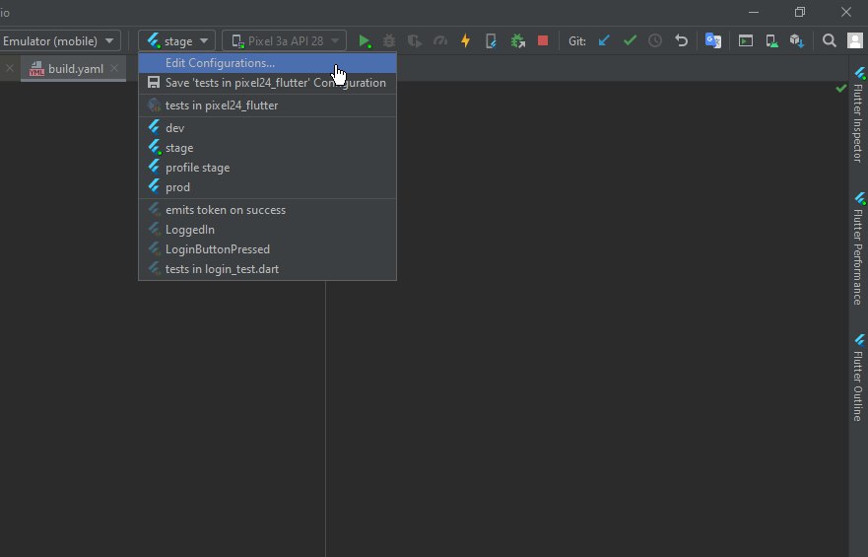
Task: Select the prod run configuration
Action: click(x=267, y=187)
